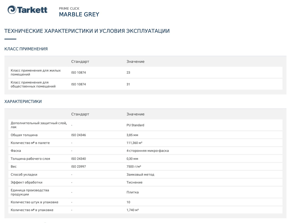Select the PU Standard protective layer value
290x223 pixels.
(x=135, y=125)
